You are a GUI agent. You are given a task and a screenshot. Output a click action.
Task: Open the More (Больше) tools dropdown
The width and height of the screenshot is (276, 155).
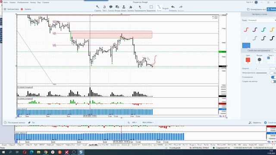pos(165,8)
